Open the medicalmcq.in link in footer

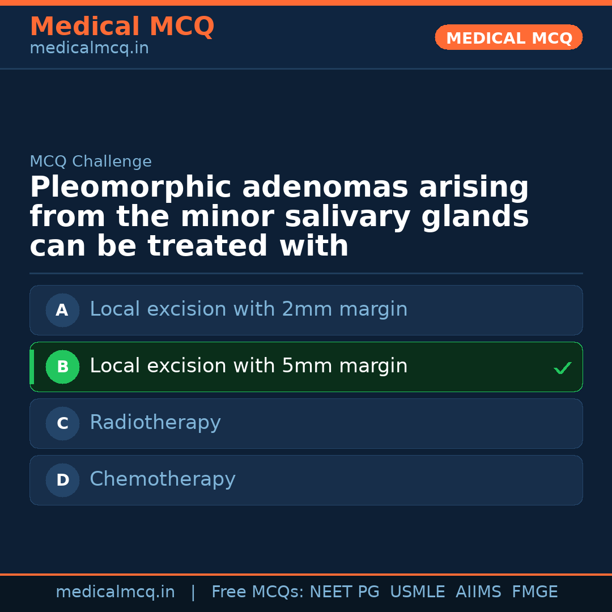pyautogui.click(x=115, y=592)
